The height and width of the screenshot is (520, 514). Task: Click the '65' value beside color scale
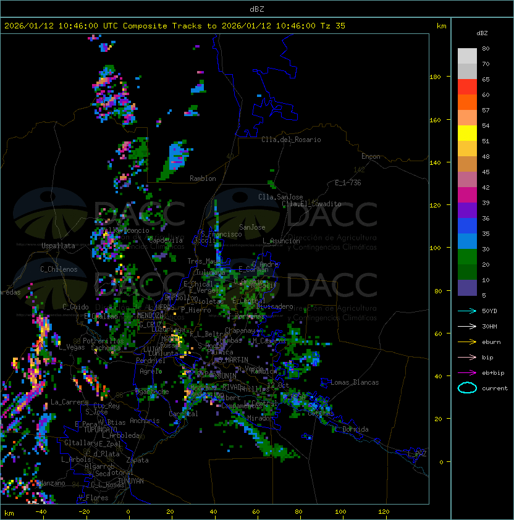(486, 79)
